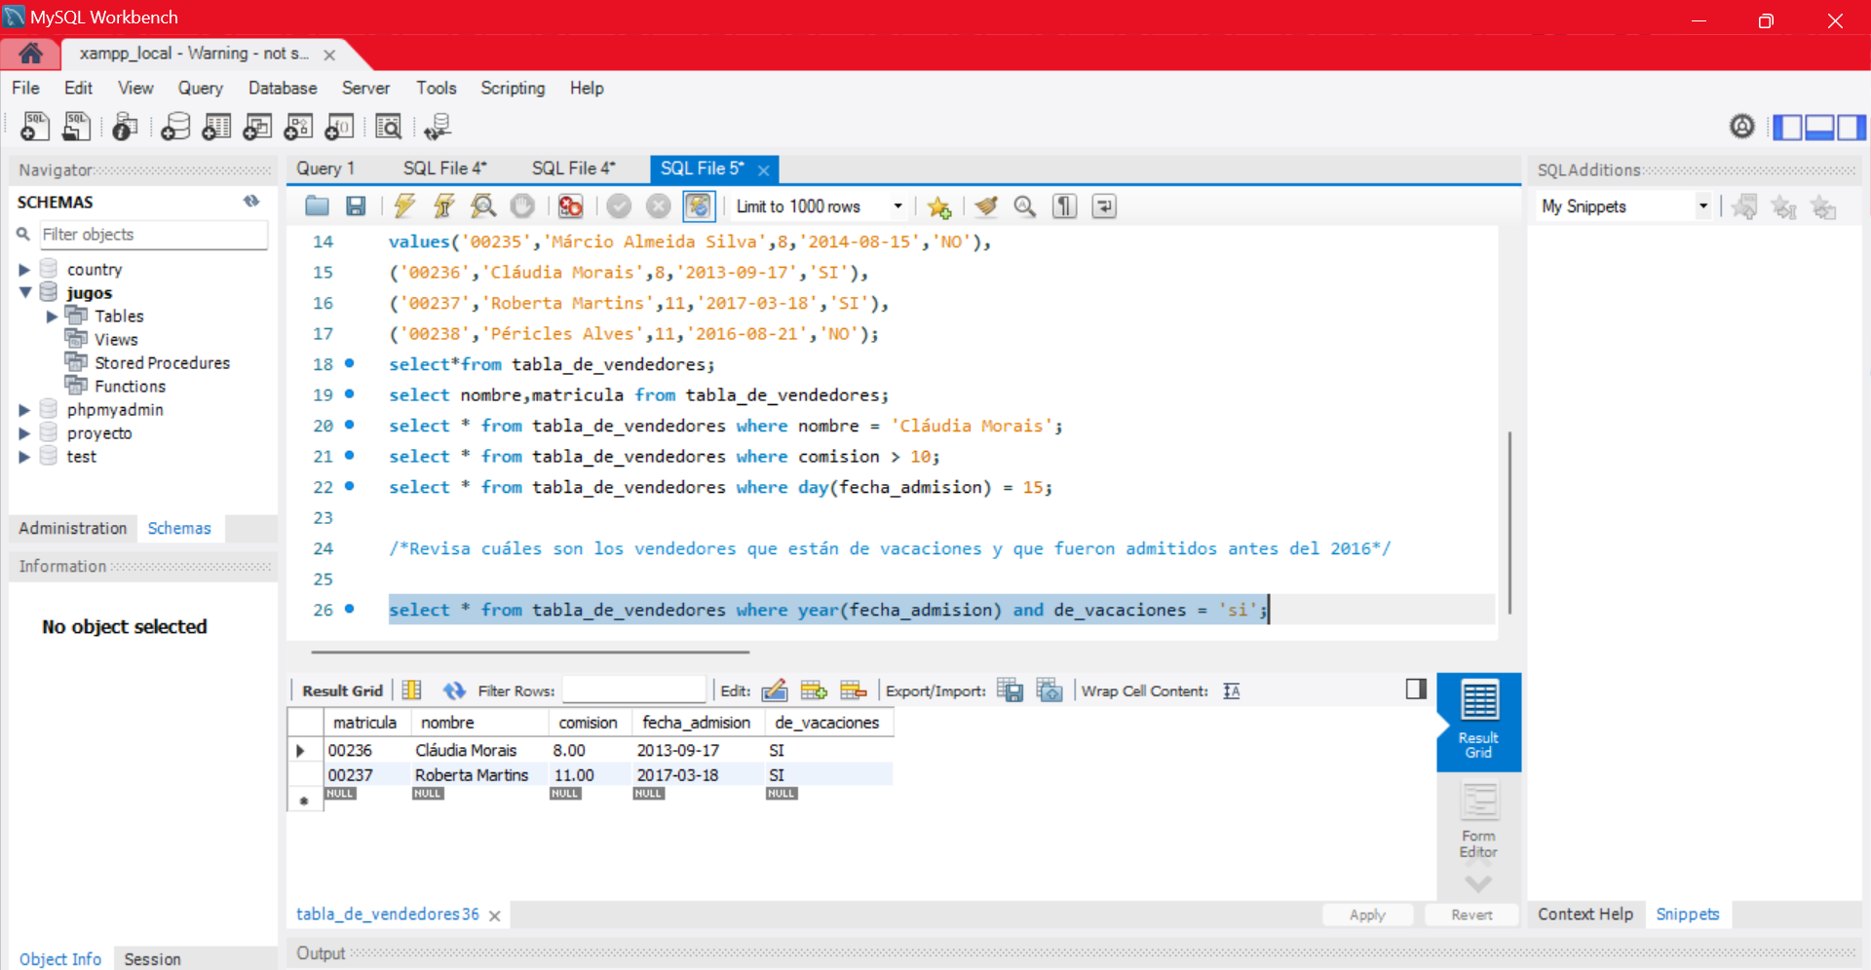The image size is (1871, 970).
Task: Click the editor vertical scrollbar
Action: (x=1509, y=522)
